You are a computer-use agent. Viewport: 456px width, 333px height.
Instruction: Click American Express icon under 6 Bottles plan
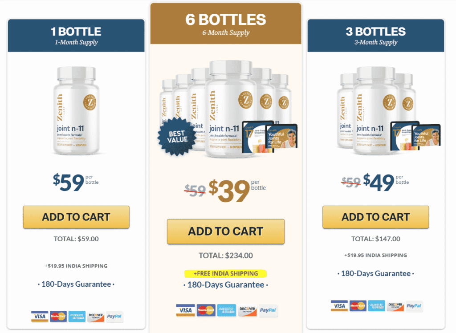[227, 310]
